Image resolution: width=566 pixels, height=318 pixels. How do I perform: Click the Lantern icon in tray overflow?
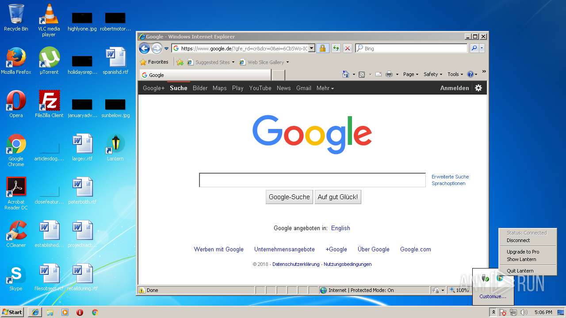click(x=500, y=278)
